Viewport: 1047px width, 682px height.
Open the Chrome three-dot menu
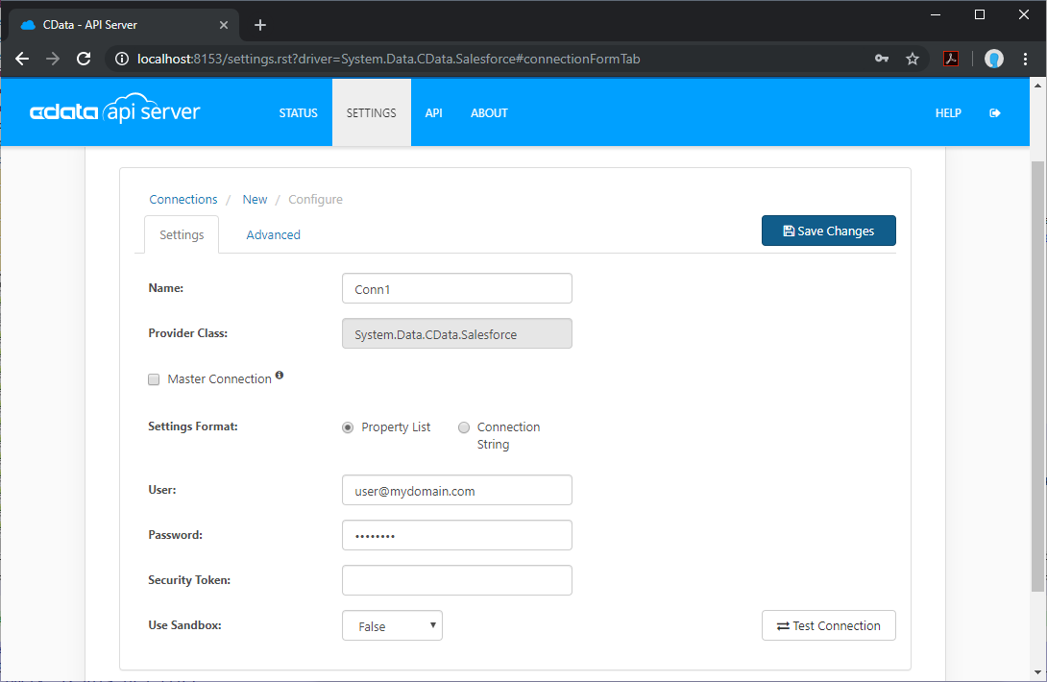pos(1026,59)
